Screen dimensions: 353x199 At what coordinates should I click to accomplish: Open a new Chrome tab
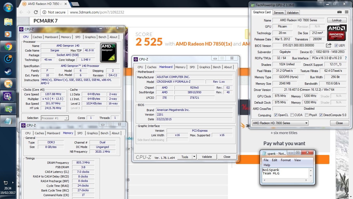click(x=75, y=4)
